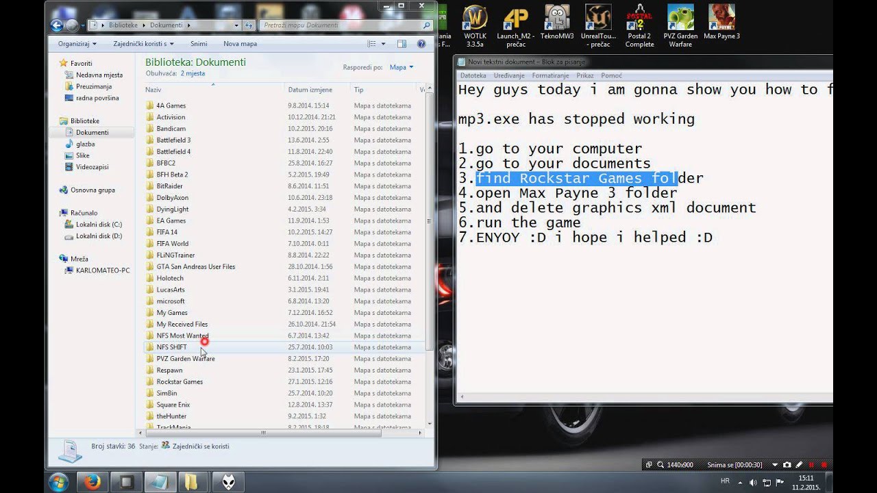The image size is (877, 493).
Task: Open UnrealTournament desktop shortcut
Action: click(x=598, y=25)
